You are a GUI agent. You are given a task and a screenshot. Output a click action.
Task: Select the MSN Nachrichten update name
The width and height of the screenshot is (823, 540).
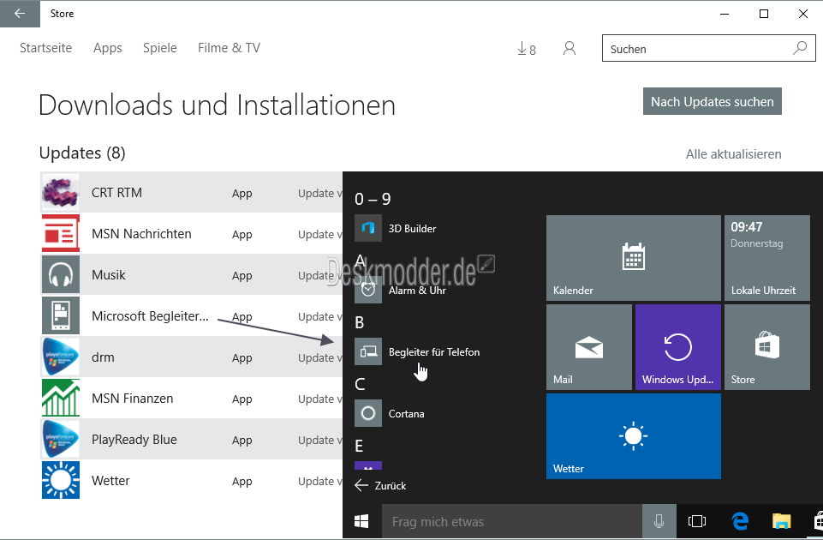coord(141,233)
